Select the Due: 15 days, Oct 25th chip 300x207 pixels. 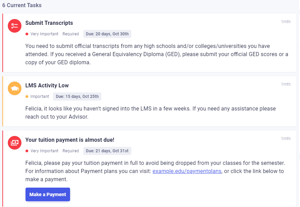(x=77, y=96)
